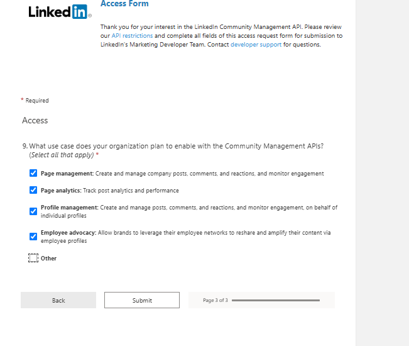Untick the Employee advocacy checkbox
Screen dimensions: 409x346
click(x=33, y=237)
